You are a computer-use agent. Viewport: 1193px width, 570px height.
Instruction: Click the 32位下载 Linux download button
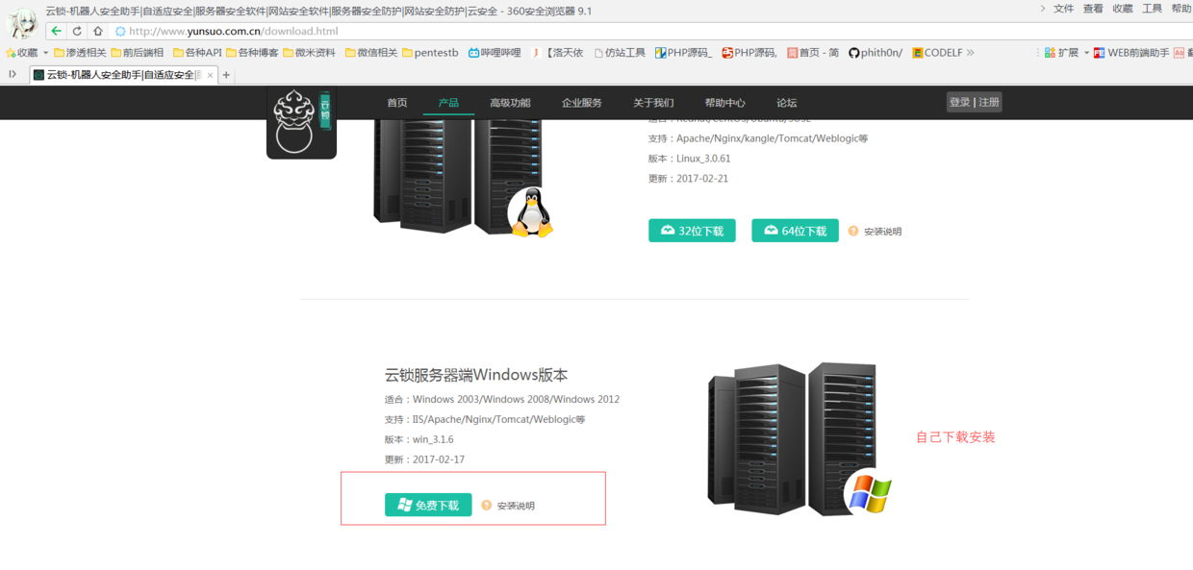(x=692, y=231)
